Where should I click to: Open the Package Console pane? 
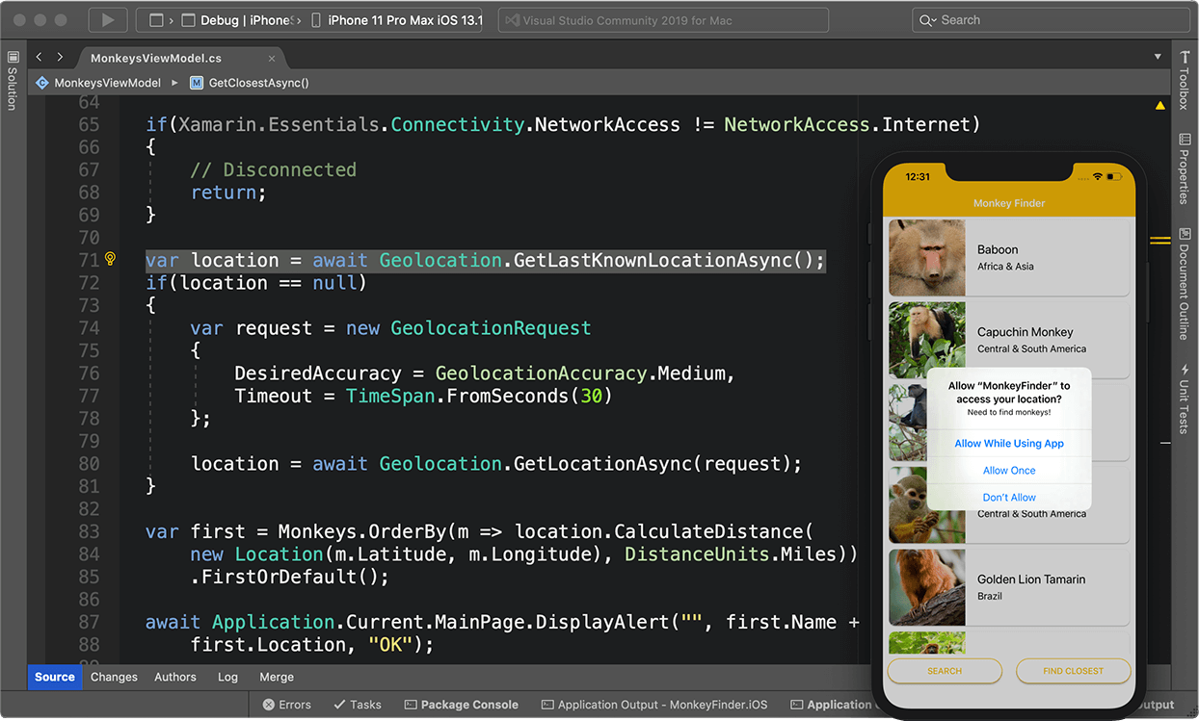(461, 704)
